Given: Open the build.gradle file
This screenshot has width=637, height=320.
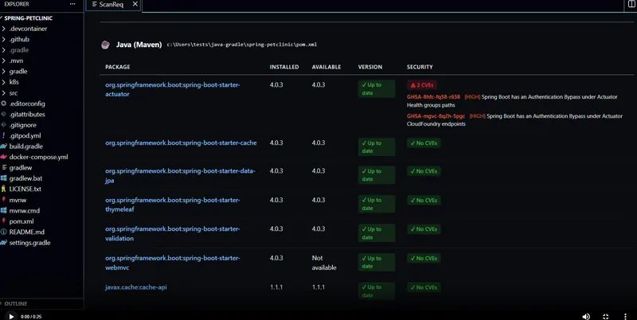Looking at the screenshot, I should tap(25, 146).
